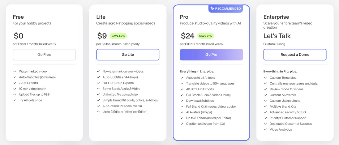Click the SAVE 52% badge
Viewport: 339px width, 145px height.
pos(118,36)
